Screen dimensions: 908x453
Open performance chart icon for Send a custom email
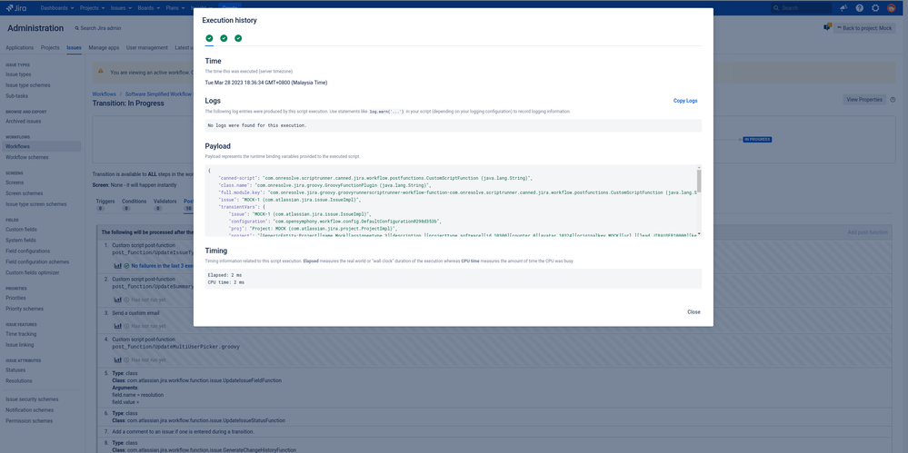pyautogui.click(x=117, y=326)
